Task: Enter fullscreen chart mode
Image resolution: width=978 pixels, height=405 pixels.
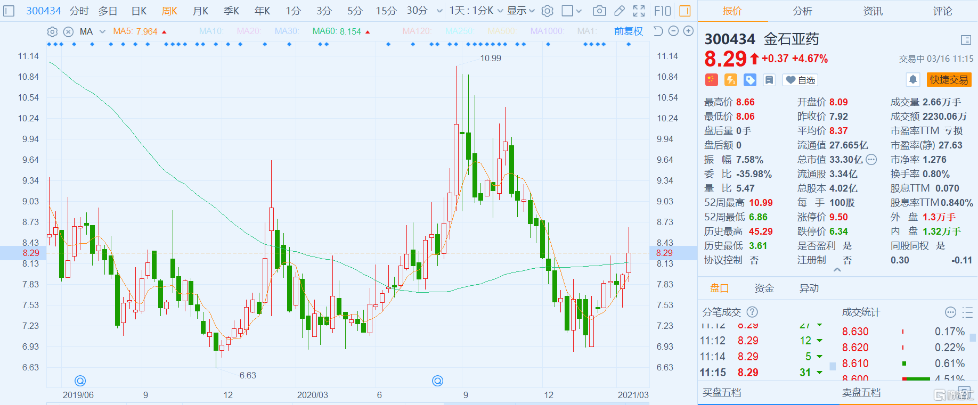Action: coord(639,11)
